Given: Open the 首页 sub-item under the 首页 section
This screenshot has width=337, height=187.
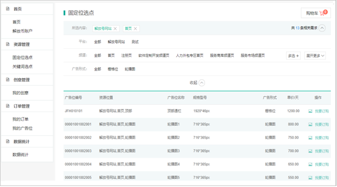Looking at the screenshot, I should 17,22.
